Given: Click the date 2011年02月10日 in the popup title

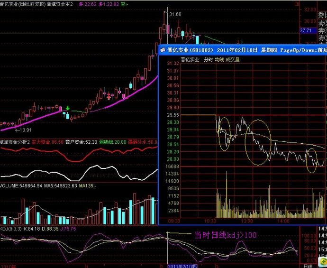Looking at the screenshot, I should [x=237, y=50].
